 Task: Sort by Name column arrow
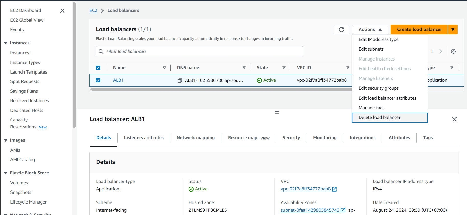point(164,68)
